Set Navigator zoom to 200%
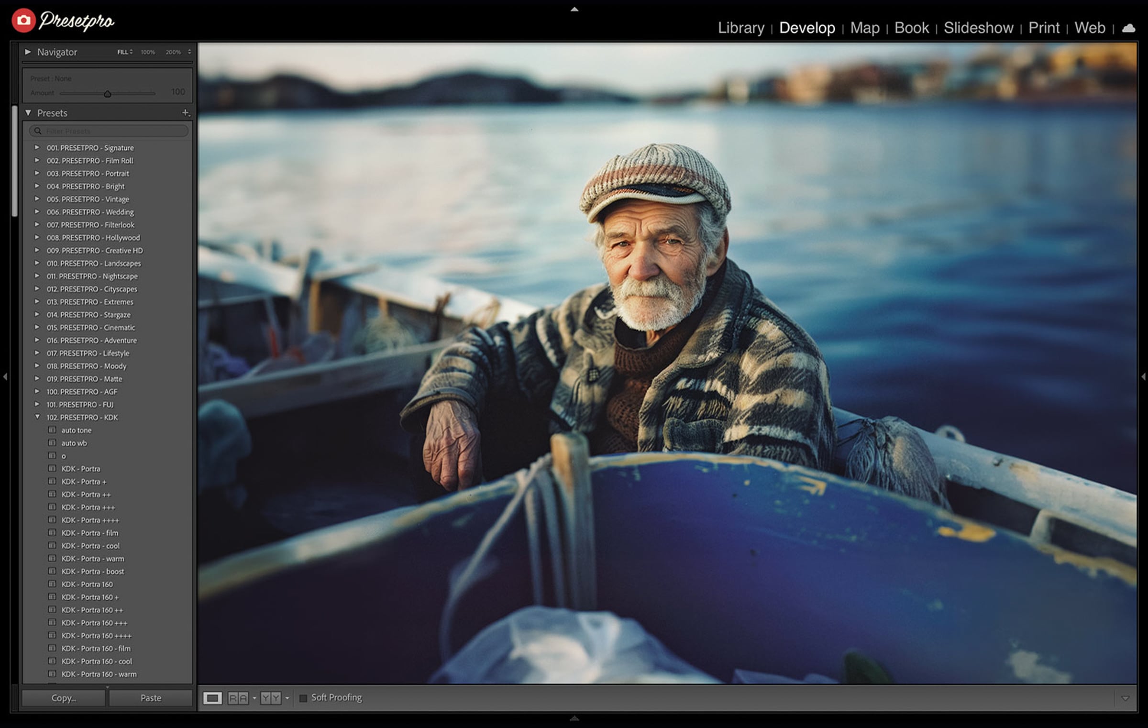The height and width of the screenshot is (728, 1148). coord(173,52)
